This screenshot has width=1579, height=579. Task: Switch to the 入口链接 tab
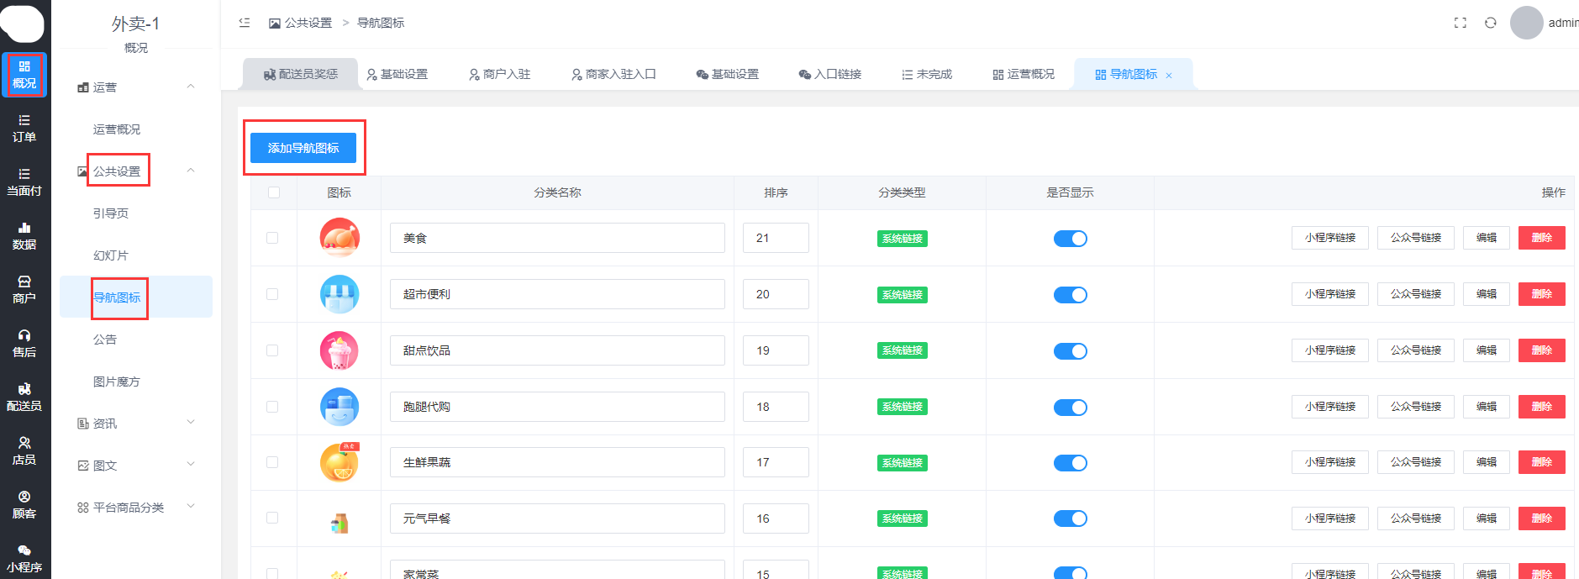829,74
